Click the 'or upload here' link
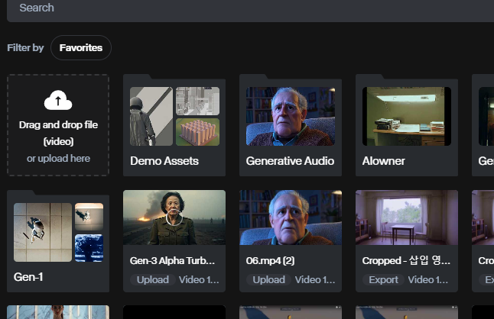The height and width of the screenshot is (319, 494). pos(58,159)
